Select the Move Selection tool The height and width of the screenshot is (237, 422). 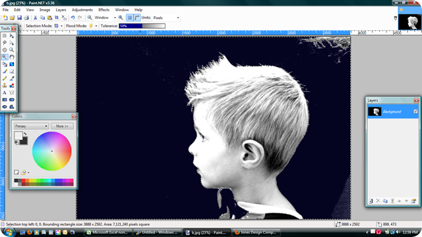pyautogui.click(x=12, y=43)
